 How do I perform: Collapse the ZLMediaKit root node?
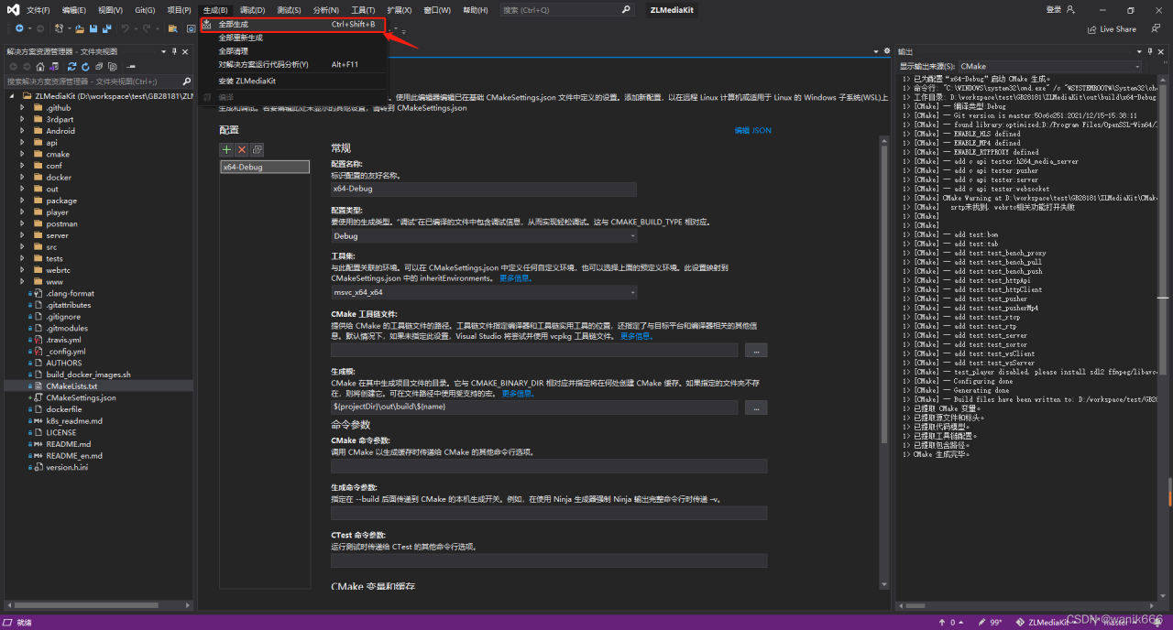[12, 95]
